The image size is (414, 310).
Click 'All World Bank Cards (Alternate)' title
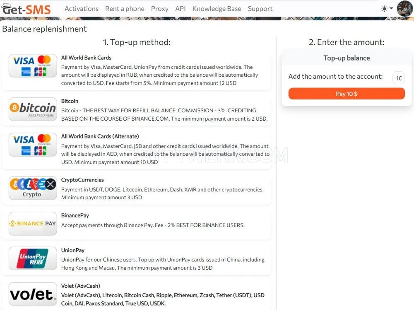(100, 136)
